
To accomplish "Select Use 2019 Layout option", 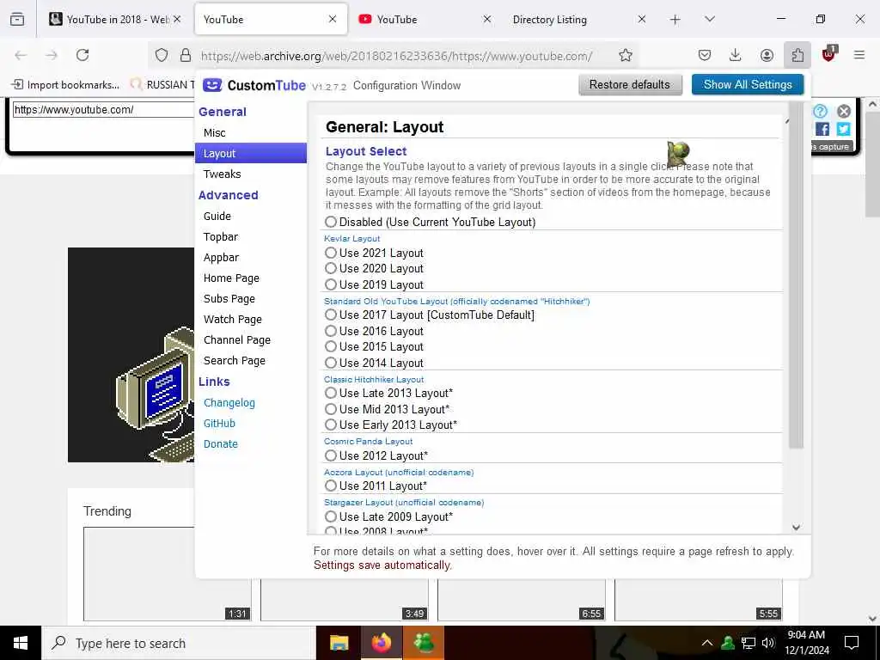I will click(331, 284).
